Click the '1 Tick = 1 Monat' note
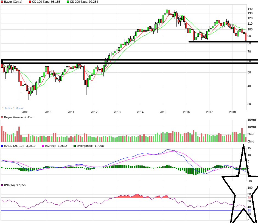The image size is (258, 223). coord(13,108)
